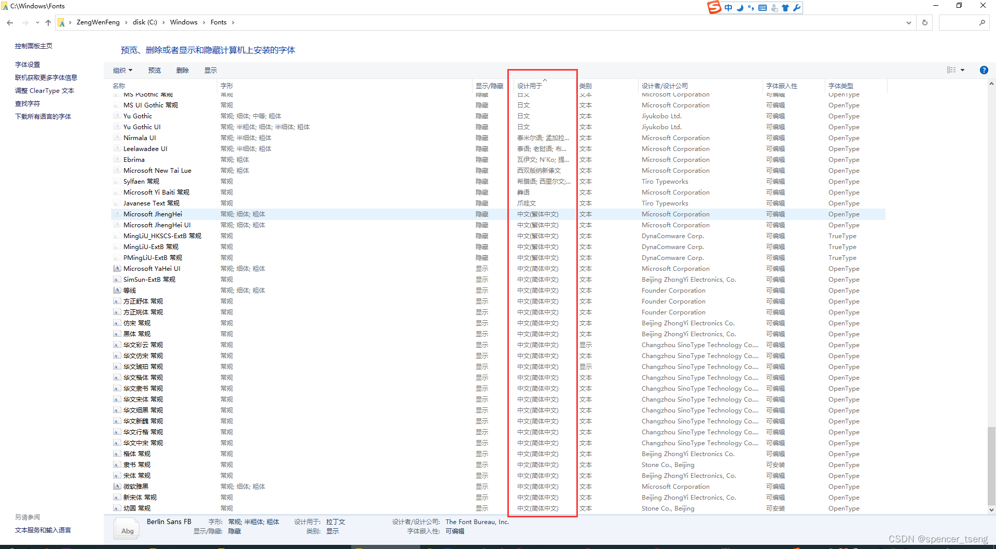
Task: Click the moon icon on the IME toolbar
Action: (740, 8)
